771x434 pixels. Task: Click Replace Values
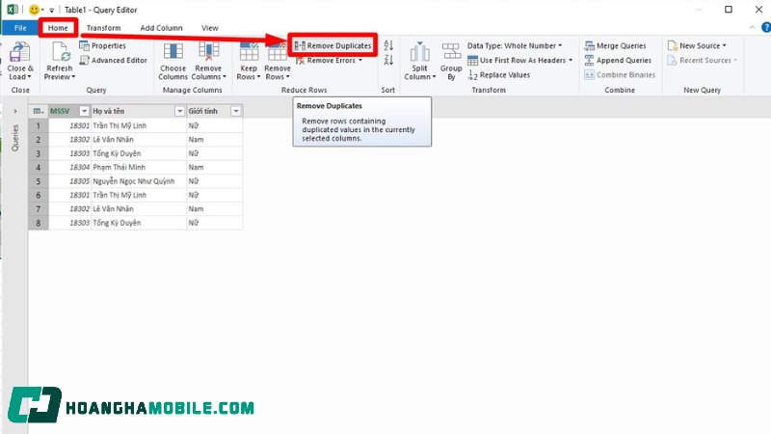tap(499, 75)
